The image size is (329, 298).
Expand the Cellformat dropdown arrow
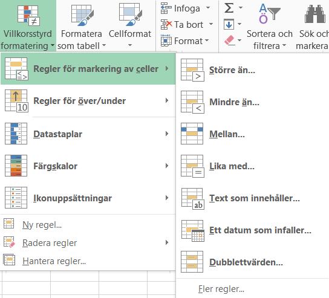tap(130, 45)
